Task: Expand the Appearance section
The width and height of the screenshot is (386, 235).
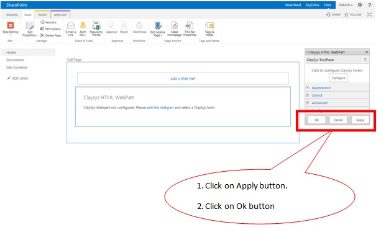Action: (x=308, y=87)
